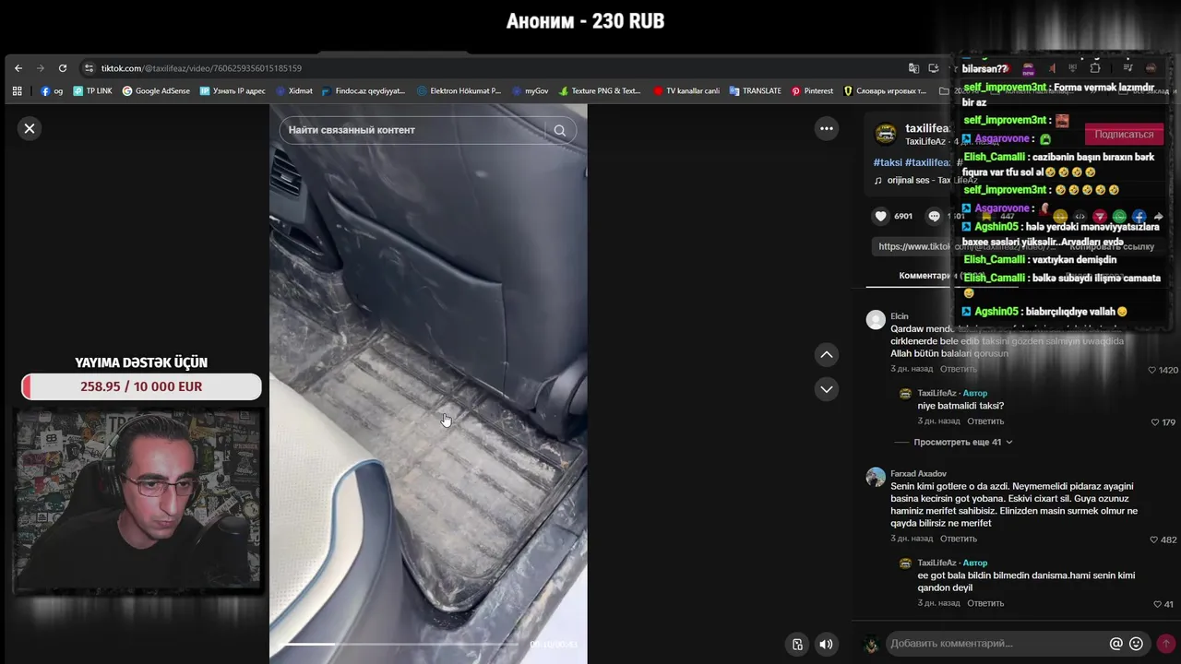
Task: Open the Findoc.az bookmark
Action: click(364, 91)
